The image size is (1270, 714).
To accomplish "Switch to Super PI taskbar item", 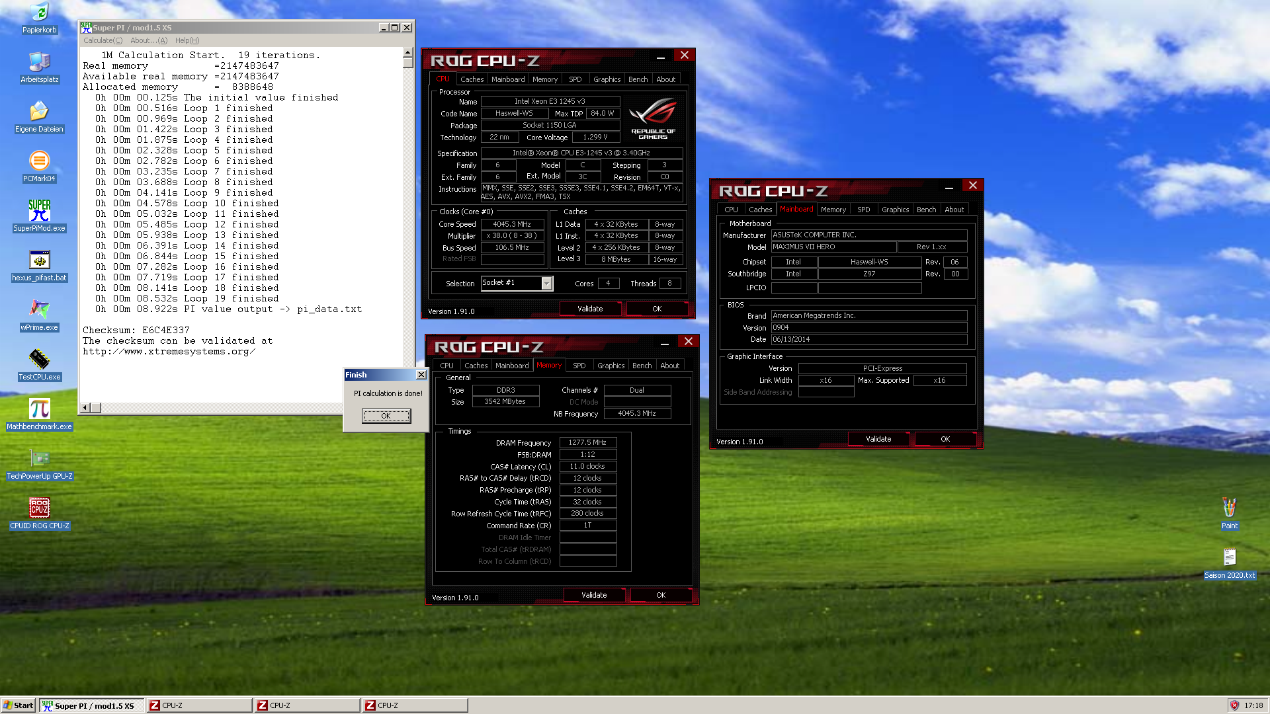I will pos(91,705).
